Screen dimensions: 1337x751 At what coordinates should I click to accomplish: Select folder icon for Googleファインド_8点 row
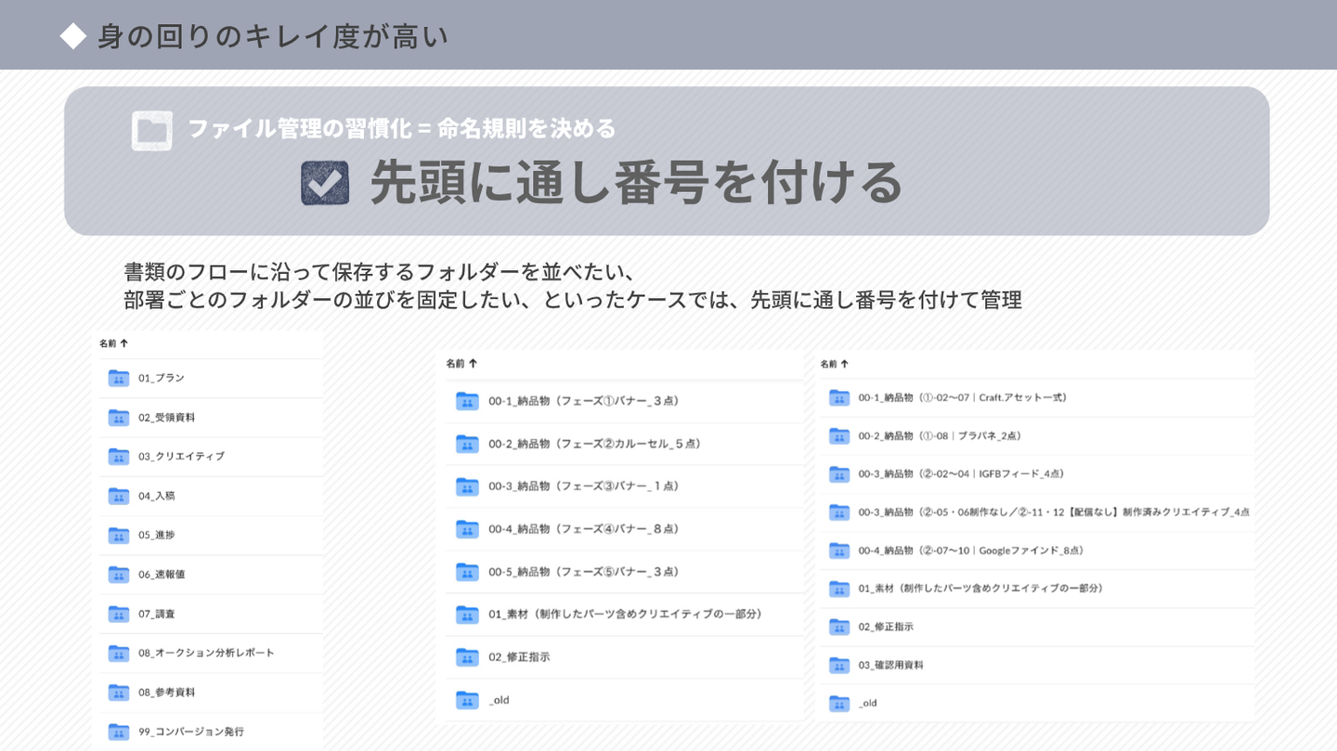click(839, 550)
